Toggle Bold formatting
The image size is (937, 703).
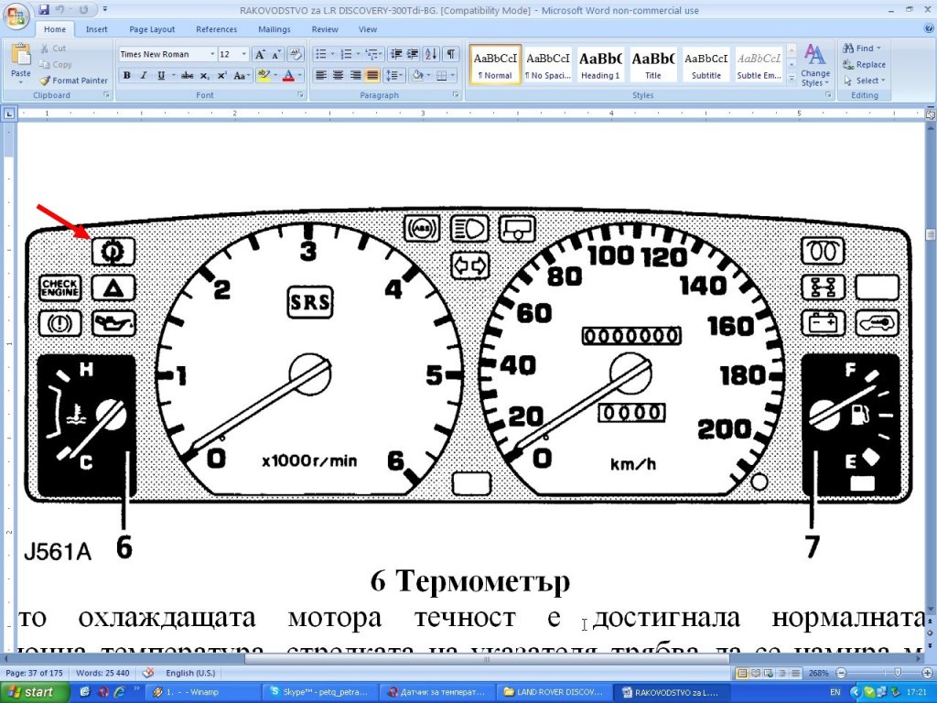tap(127, 76)
